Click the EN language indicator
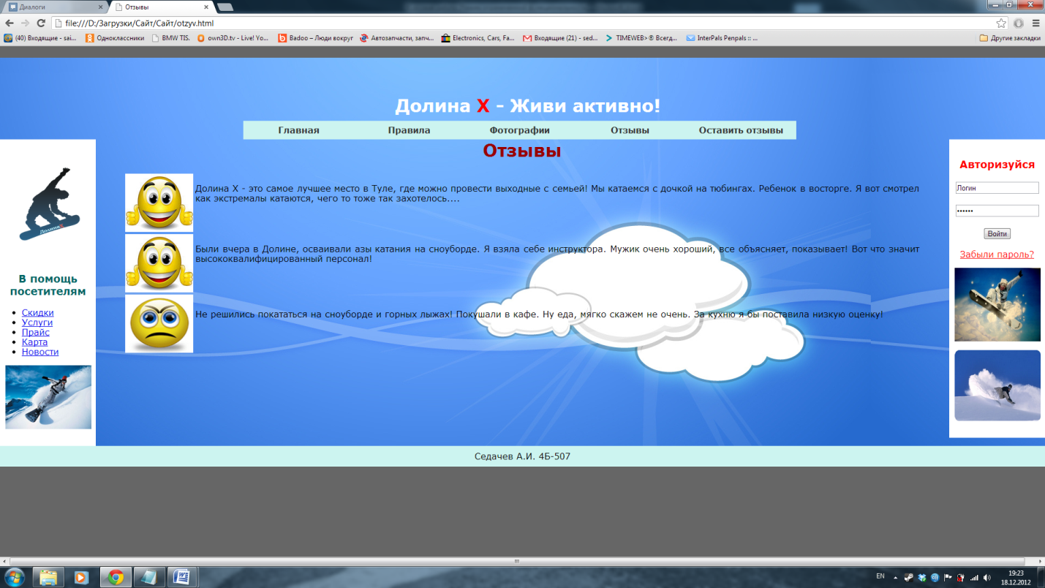Viewport: 1045px width, 588px height. (x=880, y=576)
